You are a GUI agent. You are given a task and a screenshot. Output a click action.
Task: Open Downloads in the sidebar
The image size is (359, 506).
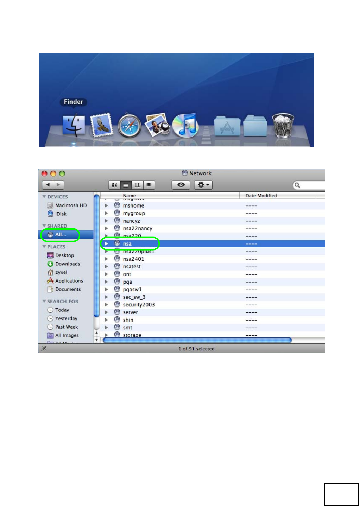[64, 264]
